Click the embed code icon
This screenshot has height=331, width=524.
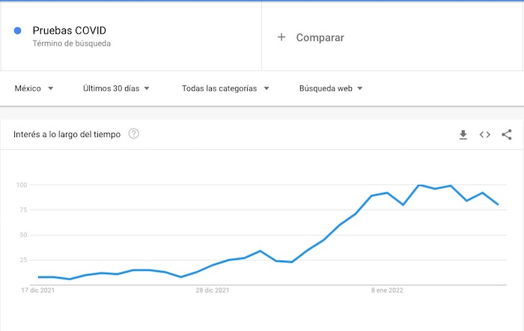pyautogui.click(x=485, y=135)
